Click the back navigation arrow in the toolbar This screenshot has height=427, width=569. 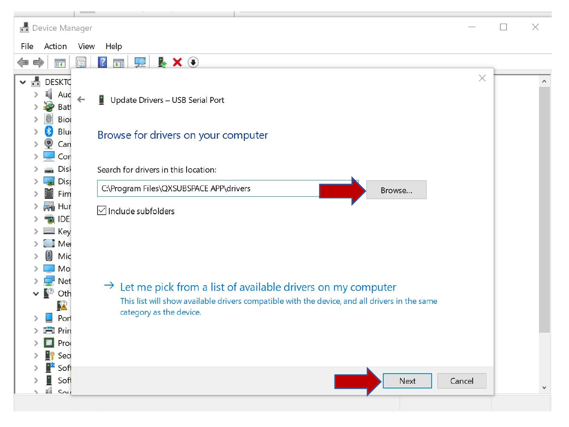point(23,62)
